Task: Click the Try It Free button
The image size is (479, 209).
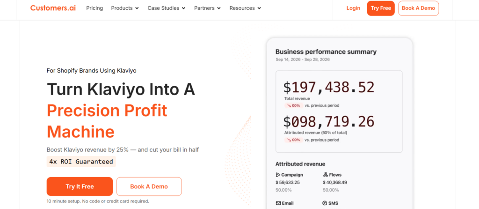Action: 80,187
